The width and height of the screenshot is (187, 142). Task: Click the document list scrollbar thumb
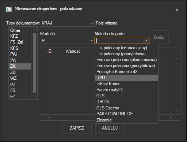pos(34,63)
